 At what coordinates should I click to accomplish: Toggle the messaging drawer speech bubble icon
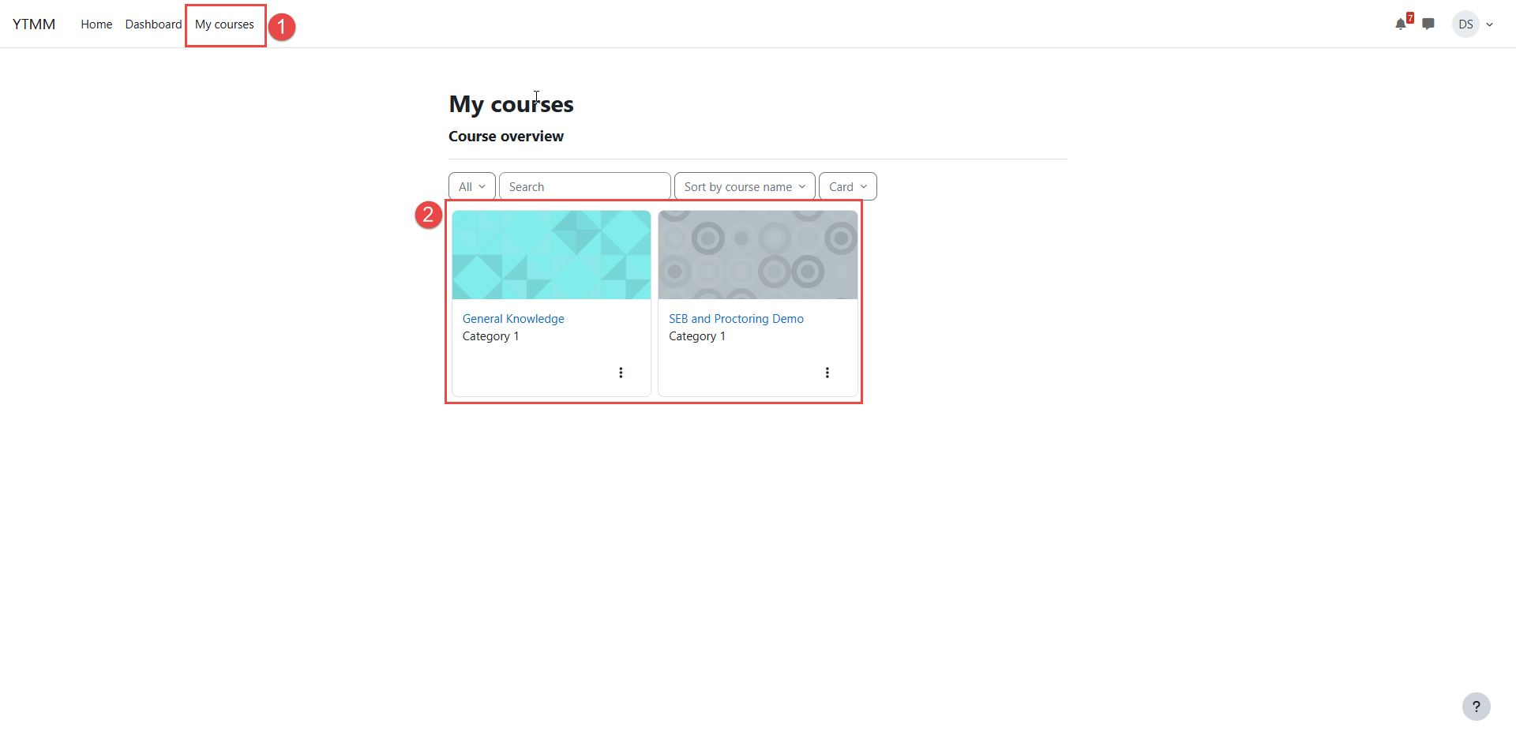tap(1428, 24)
